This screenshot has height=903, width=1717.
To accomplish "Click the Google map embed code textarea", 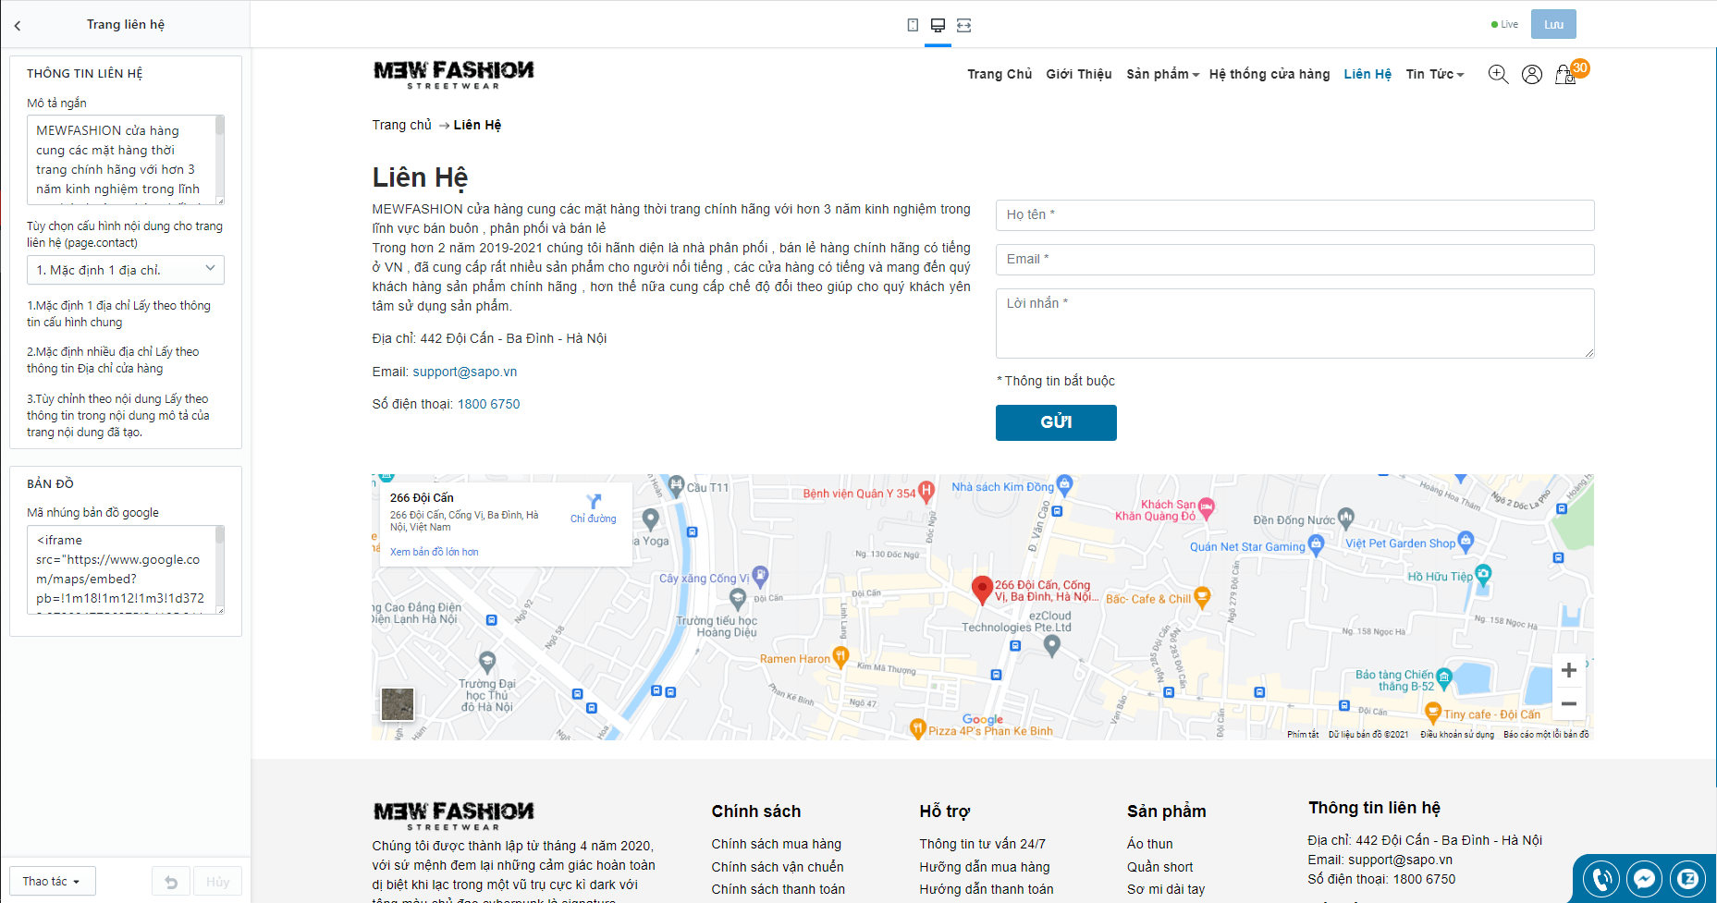I will point(126,569).
